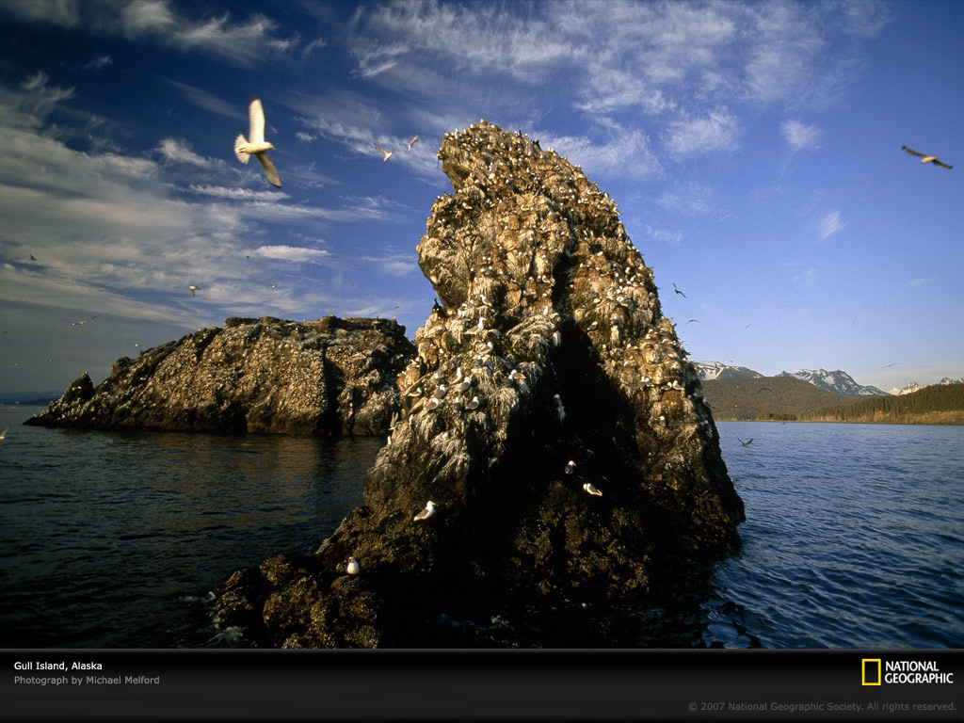
Task: Select the gull perched lowest on the rock base
Action: 352,566
